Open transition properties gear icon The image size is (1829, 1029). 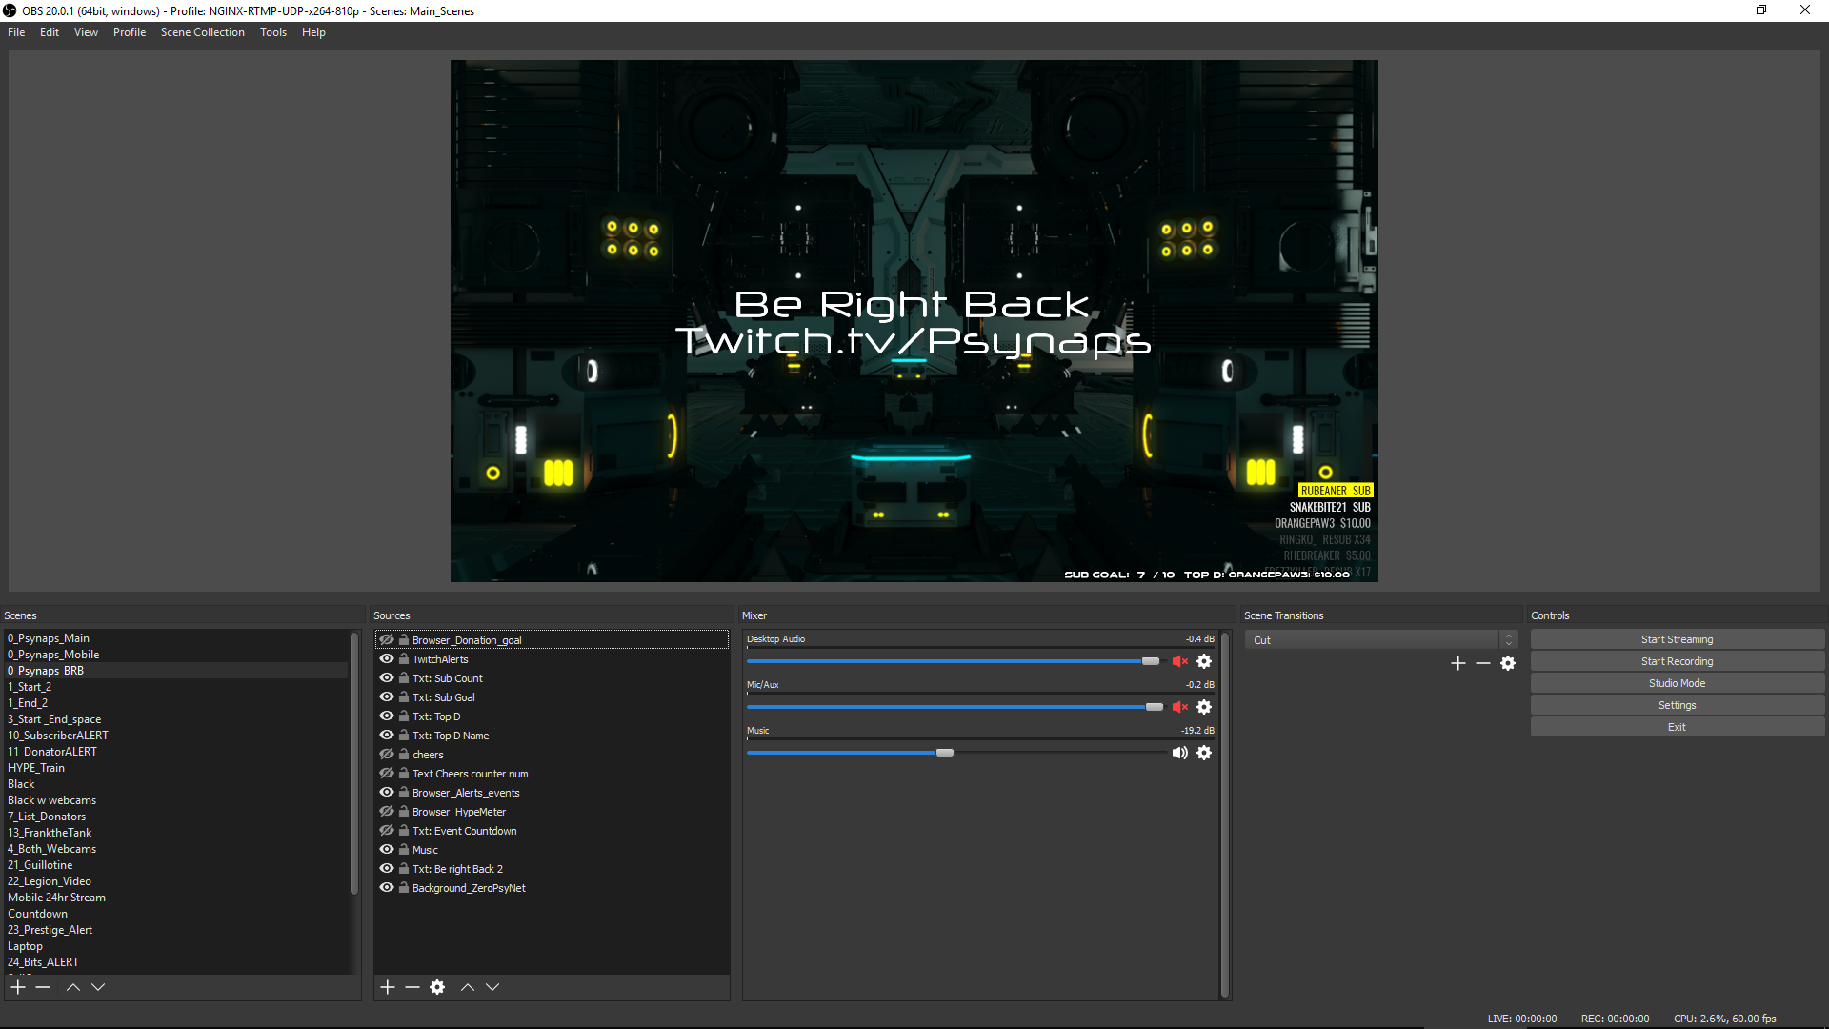1508,663
